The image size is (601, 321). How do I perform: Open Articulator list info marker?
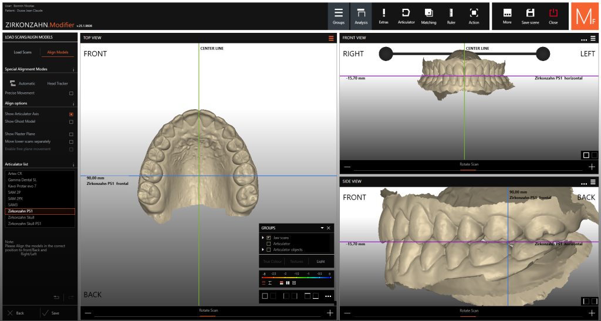73,165
